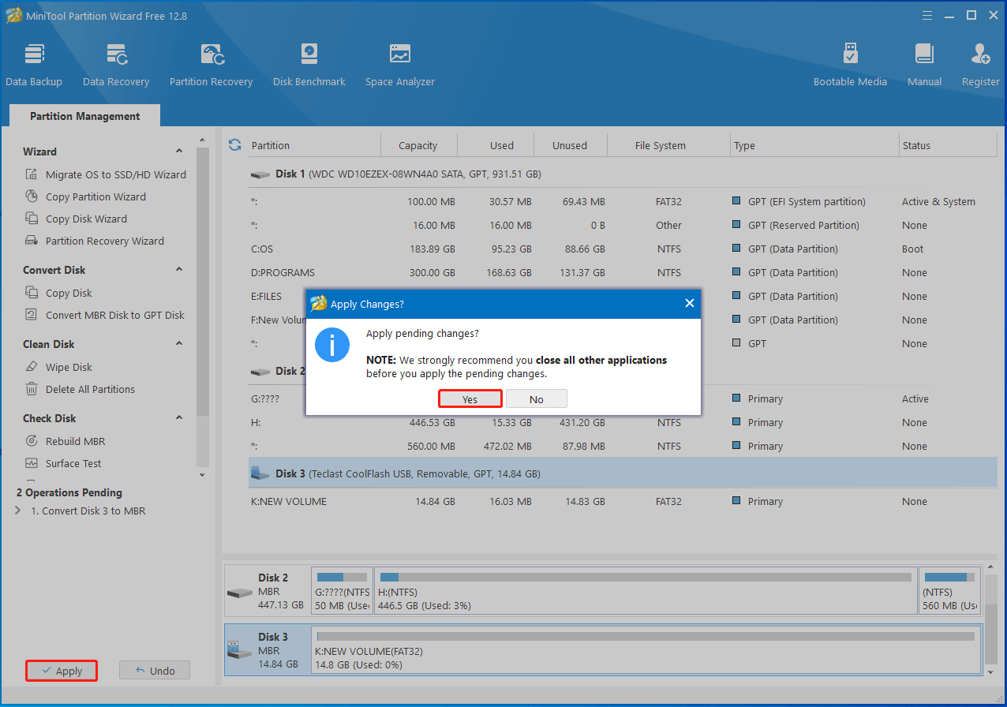This screenshot has height=707, width=1007.
Task: Sort by the Type column header
Action: click(x=815, y=145)
